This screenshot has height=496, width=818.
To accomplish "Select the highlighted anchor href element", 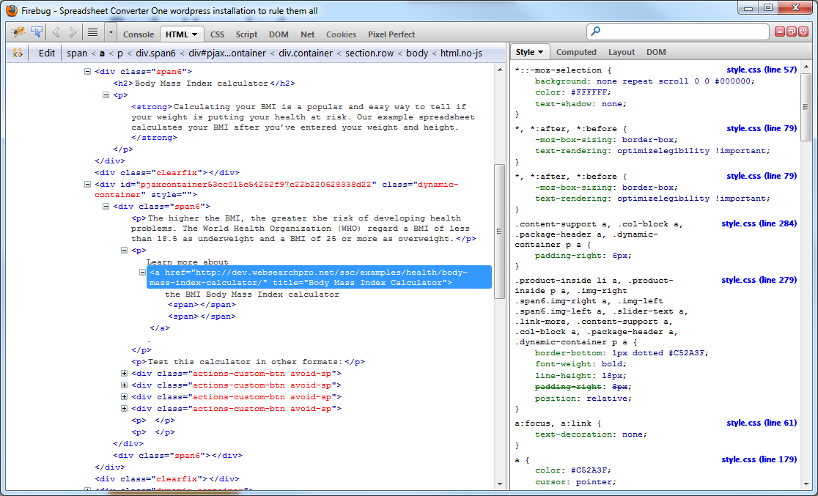I will [320, 277].
